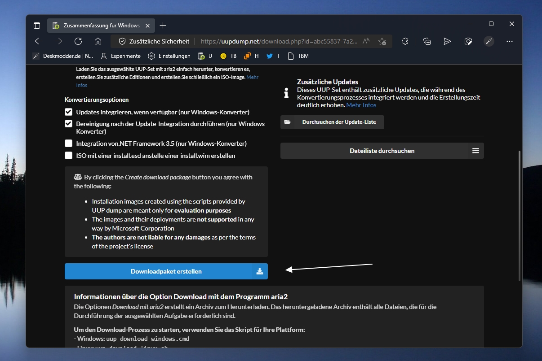The image size is (542, 361).
Task: Open the tab actions menu icon
Action: click(37, 26)
